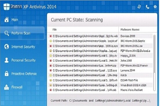Click the padlock icon beside Proactive Defense
The width and height of the screenshot is (160, 106).
(x=7, y=73)
